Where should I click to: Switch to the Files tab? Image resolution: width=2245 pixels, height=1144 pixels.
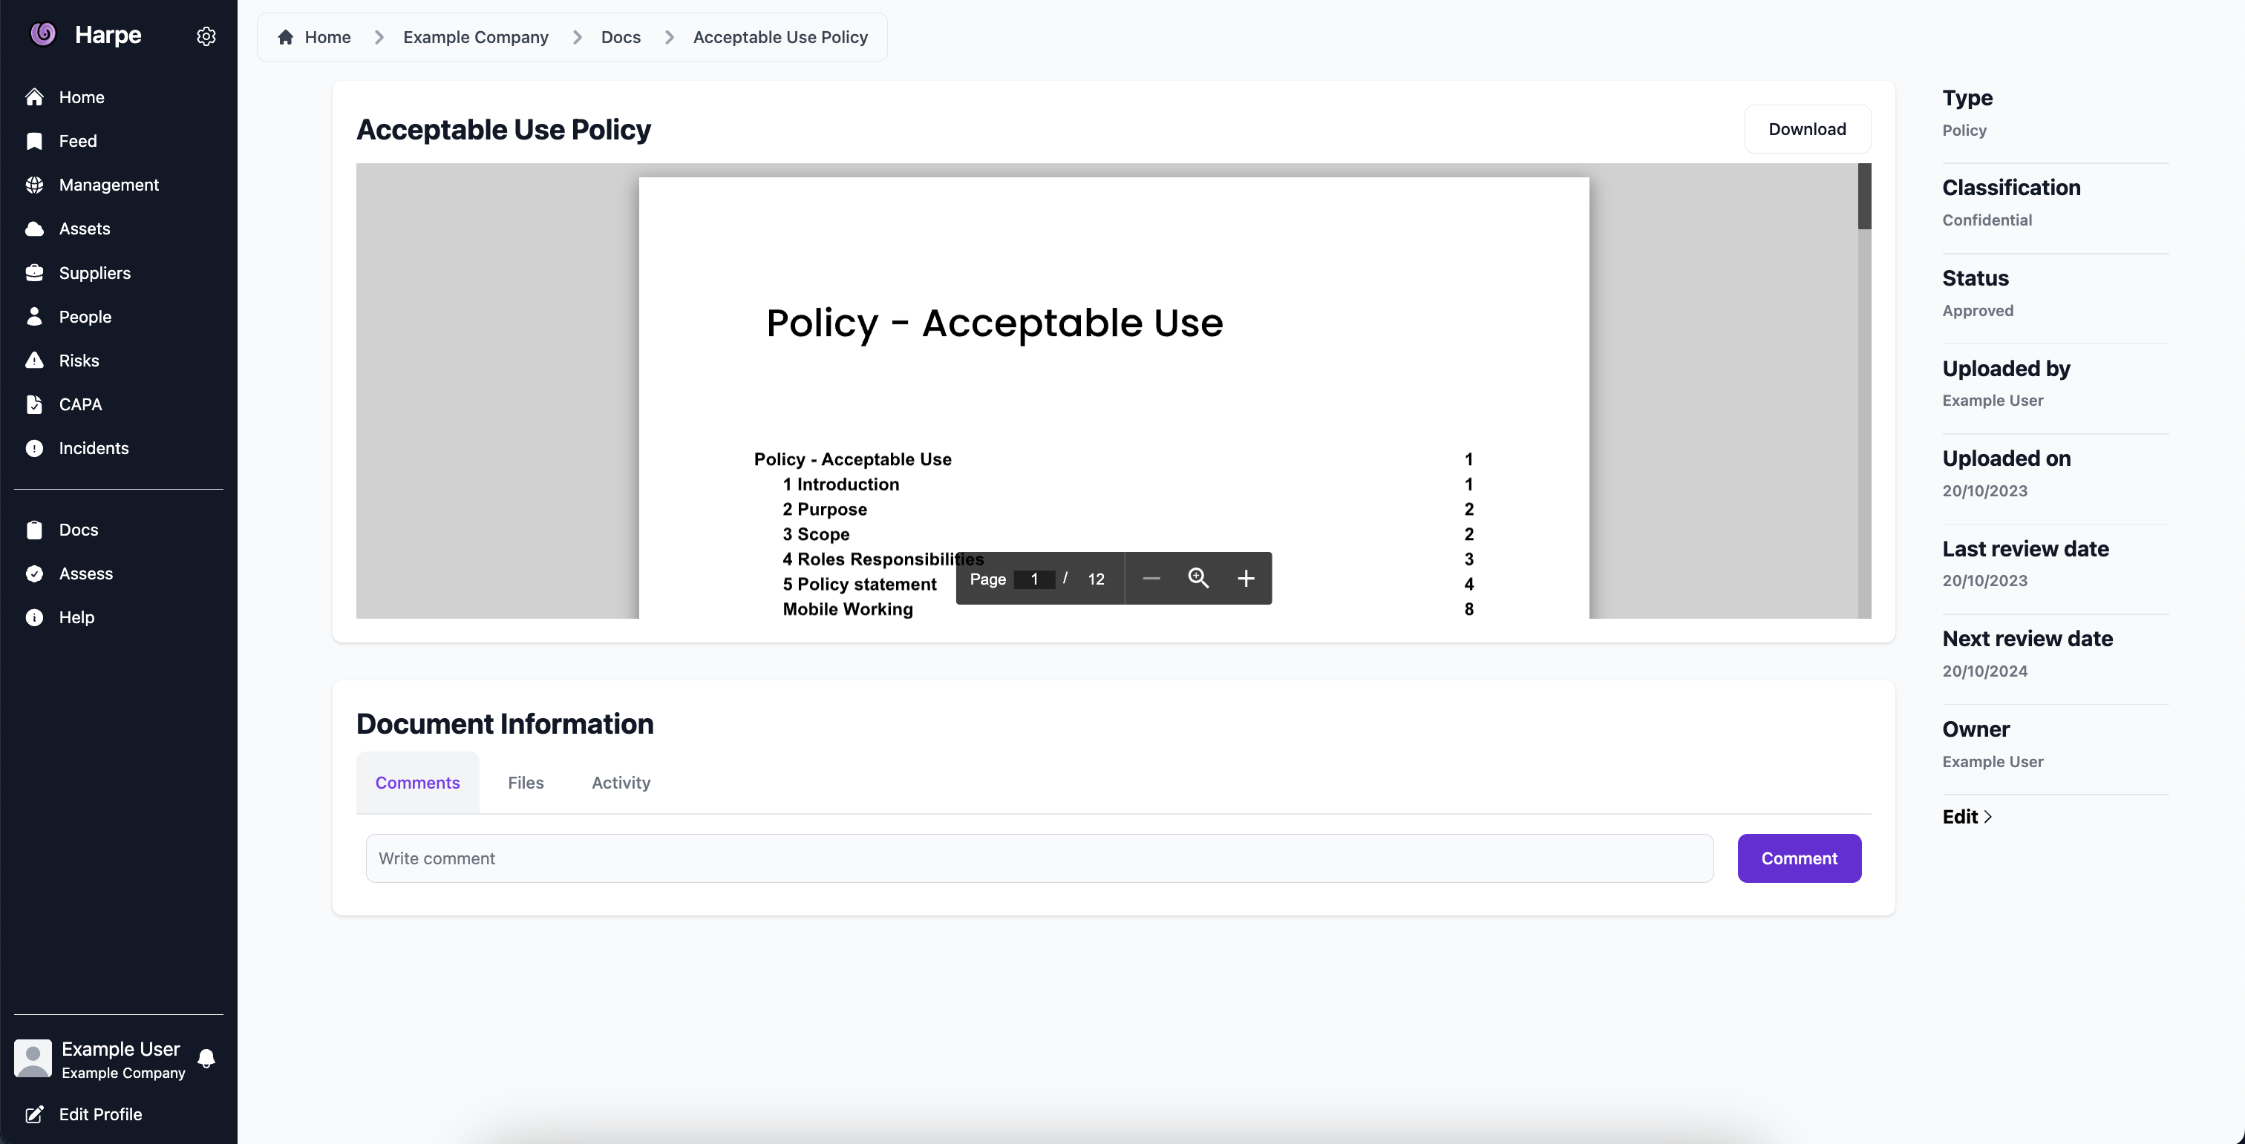tap(526, 783)
